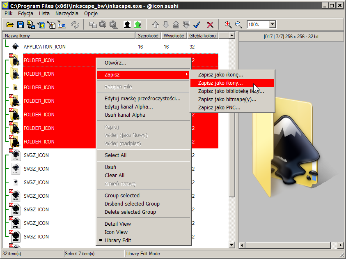Select Edytuj maskę przeźroczystości... menu entry
This screenshot has height=259, width=346.
(x=144, y=99)
